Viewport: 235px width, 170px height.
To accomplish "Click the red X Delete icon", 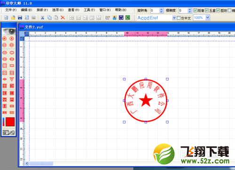I will (63, 18).
